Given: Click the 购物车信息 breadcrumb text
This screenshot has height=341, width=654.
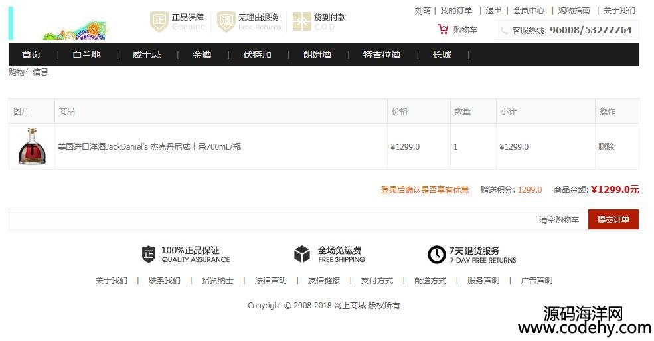Looking at the screenshot, I should tap(29, 72).
